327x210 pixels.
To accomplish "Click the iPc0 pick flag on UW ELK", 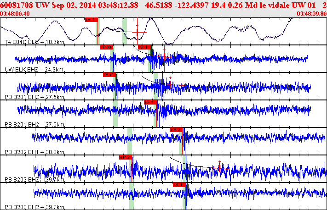I will pos(107,47).
